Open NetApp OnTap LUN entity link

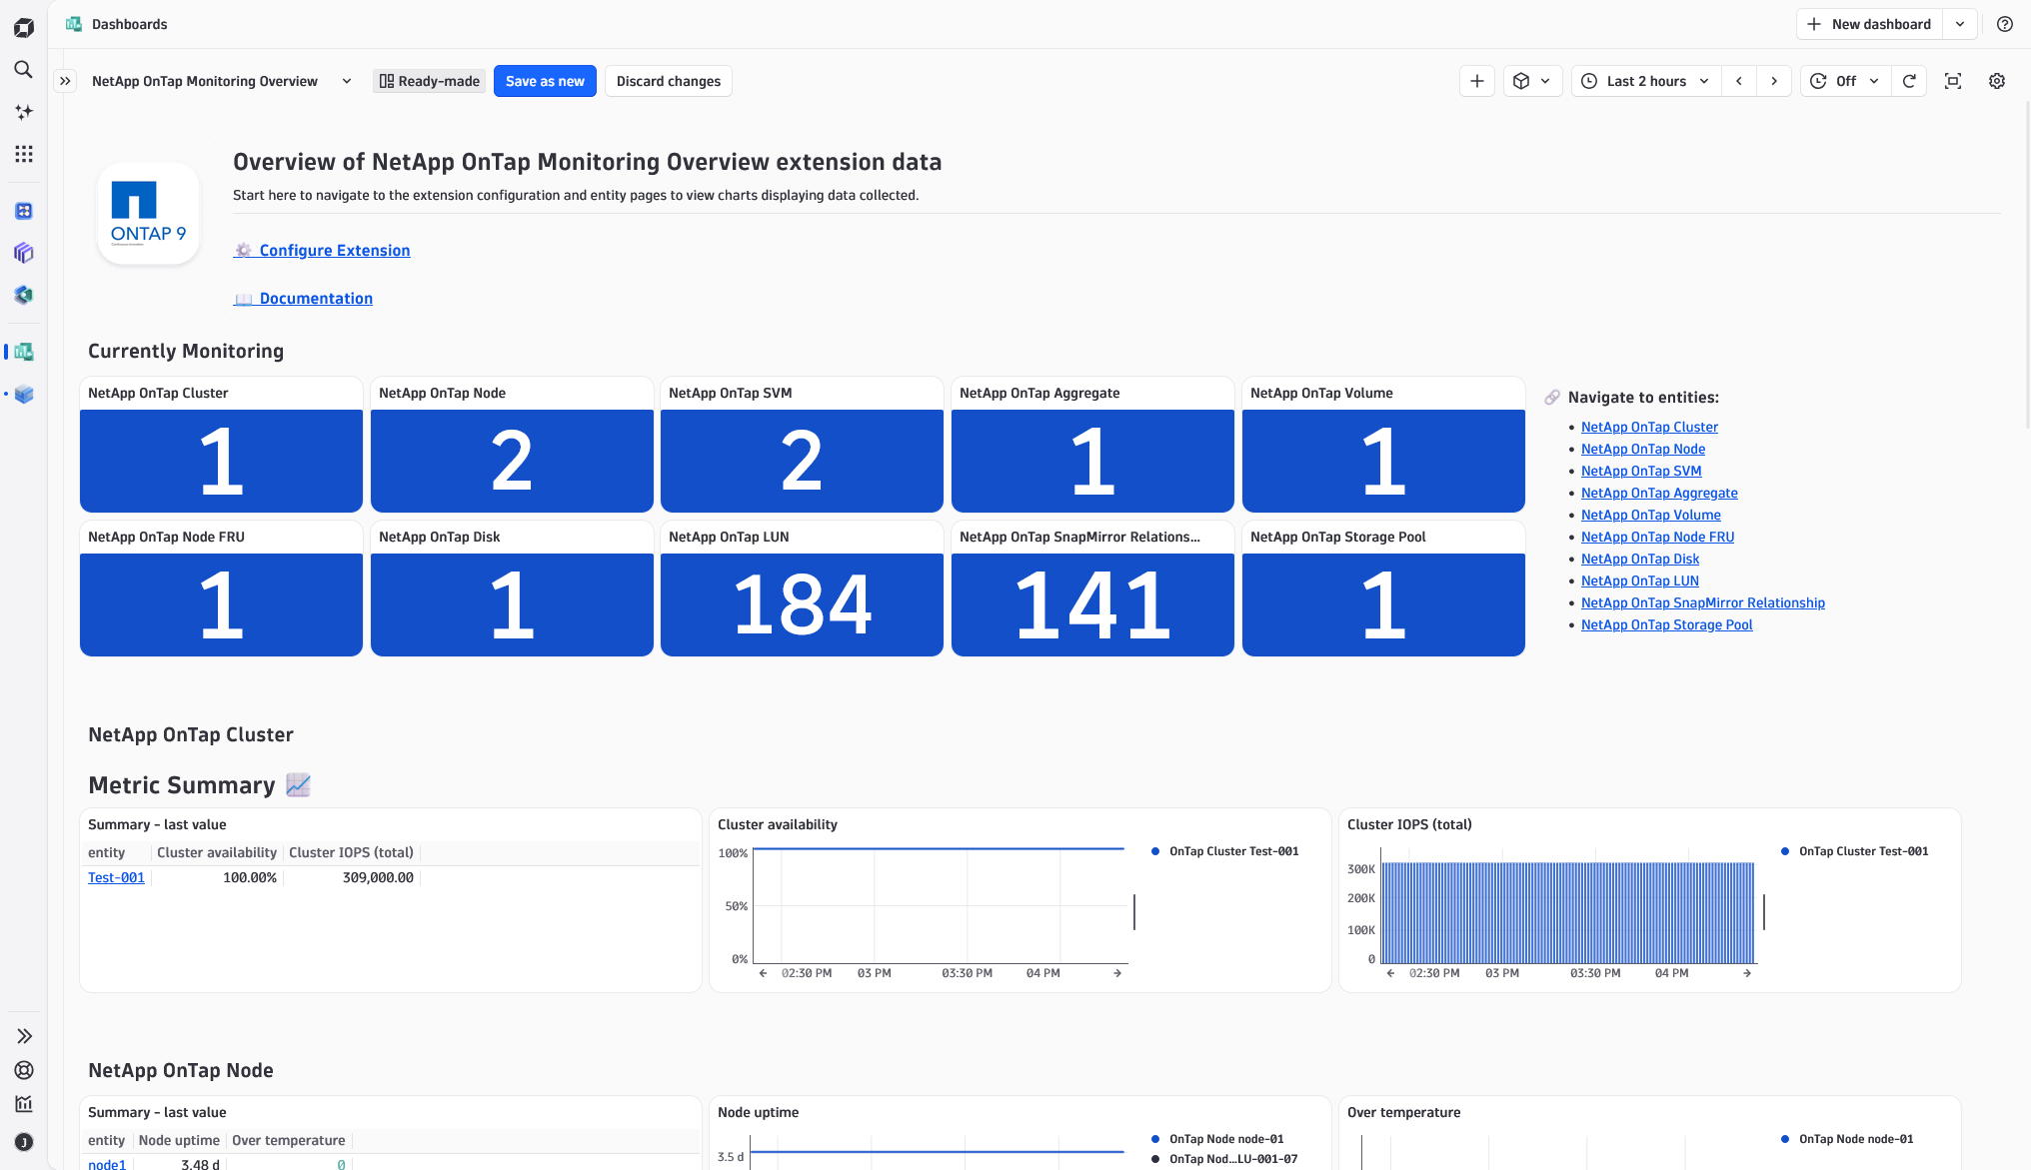[1640, 581]
